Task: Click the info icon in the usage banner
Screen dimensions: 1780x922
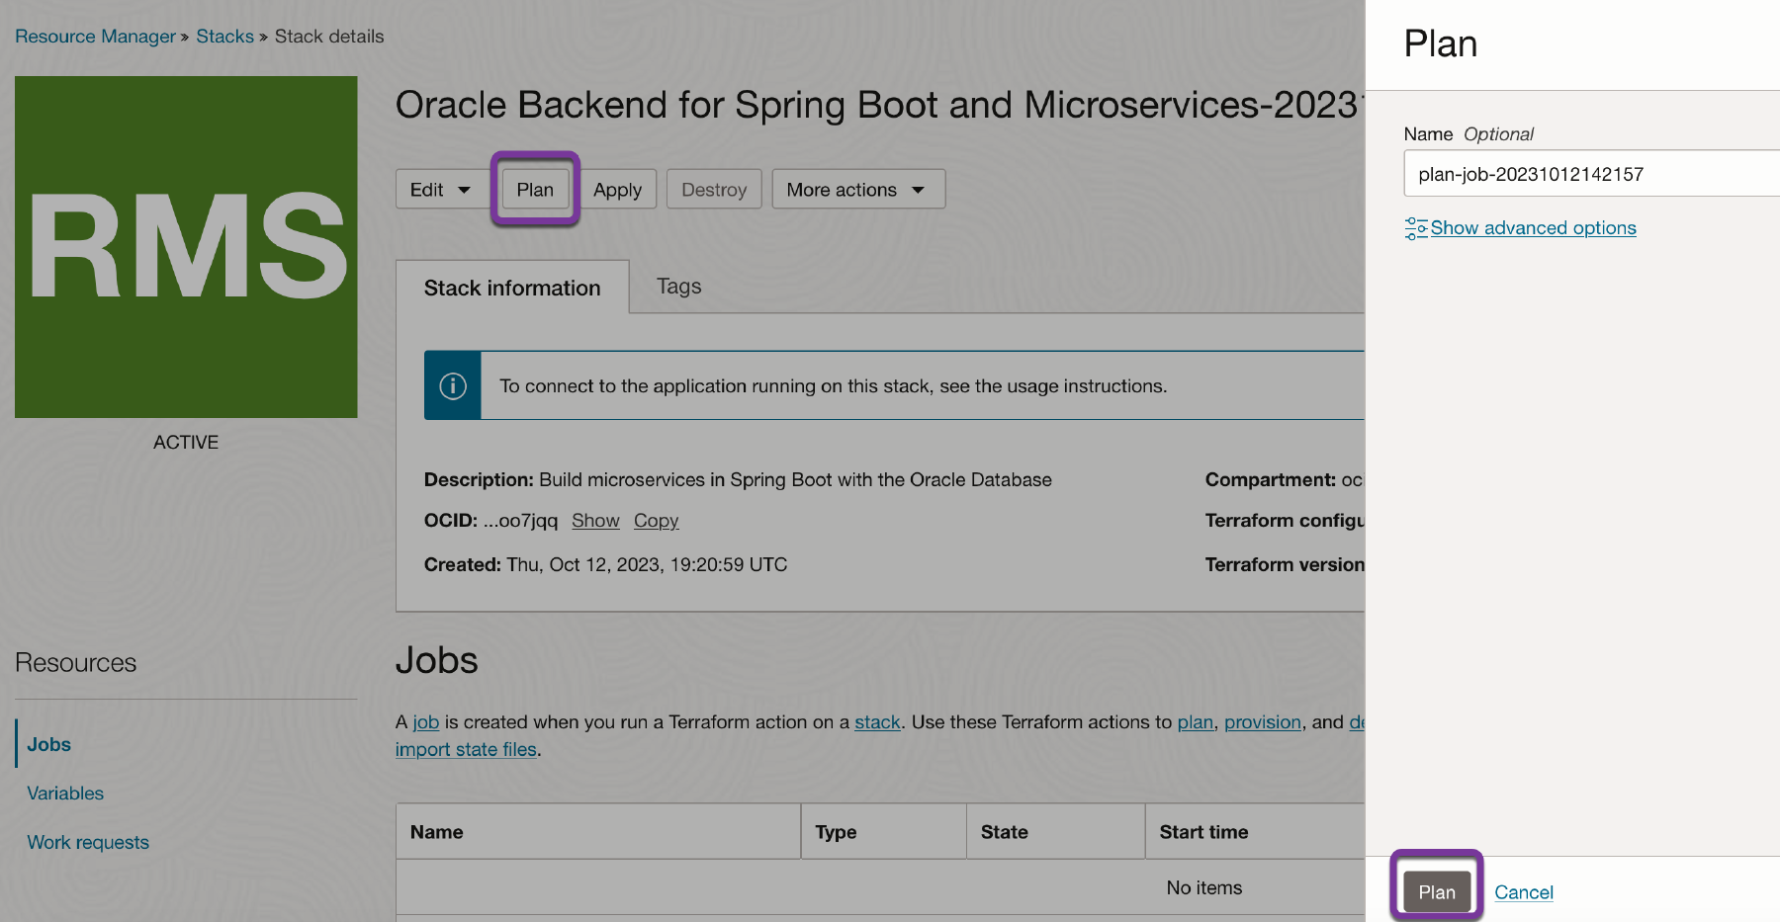Action: [453, 386]
